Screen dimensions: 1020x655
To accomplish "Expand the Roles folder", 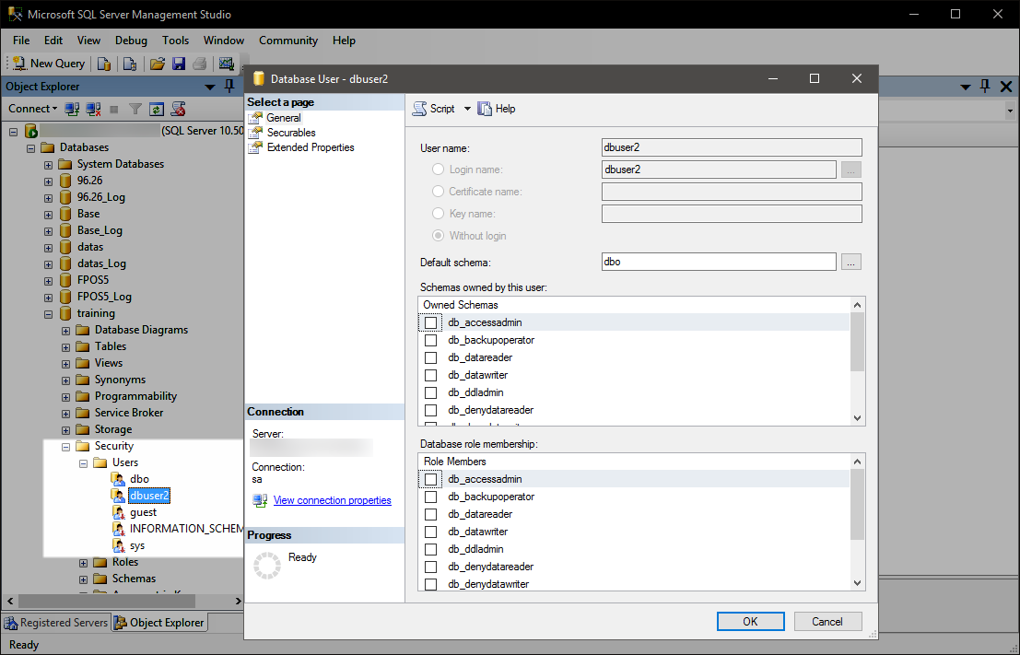I will [x=83, y=563].
